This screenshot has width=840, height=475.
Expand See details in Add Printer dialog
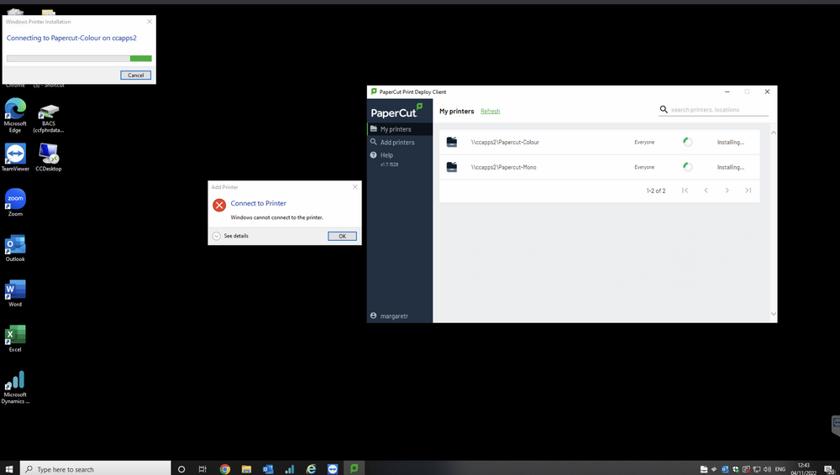pyautogui.click(x=230, y=236)
